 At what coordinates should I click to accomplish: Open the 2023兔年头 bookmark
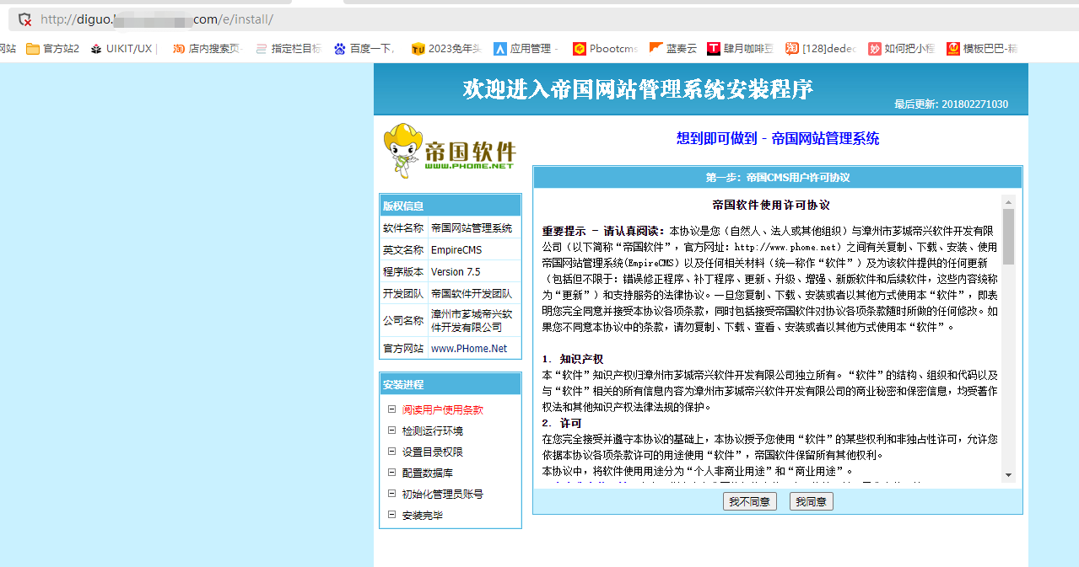tap(446, 49)
